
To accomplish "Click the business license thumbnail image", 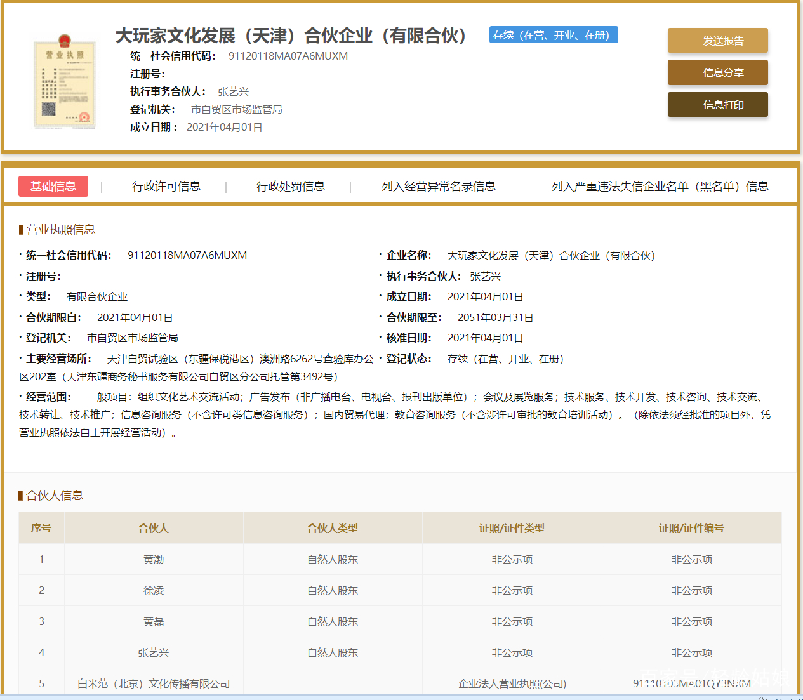I will 64,79.
